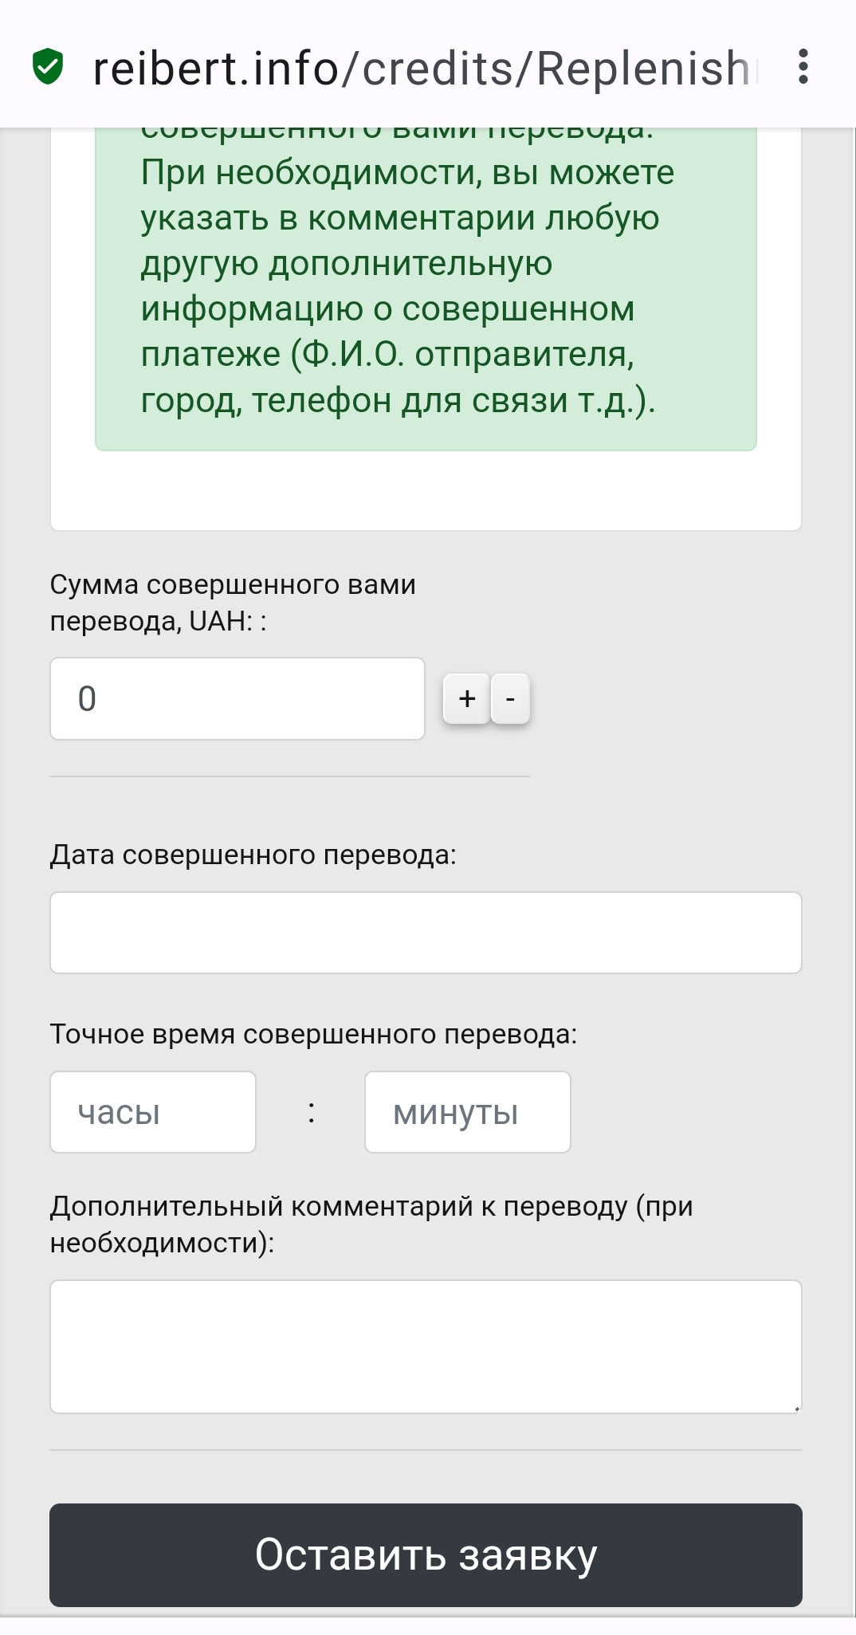Click the comment box resize handle
This screenshot has width=856, height=1635.
[796, 1408]
